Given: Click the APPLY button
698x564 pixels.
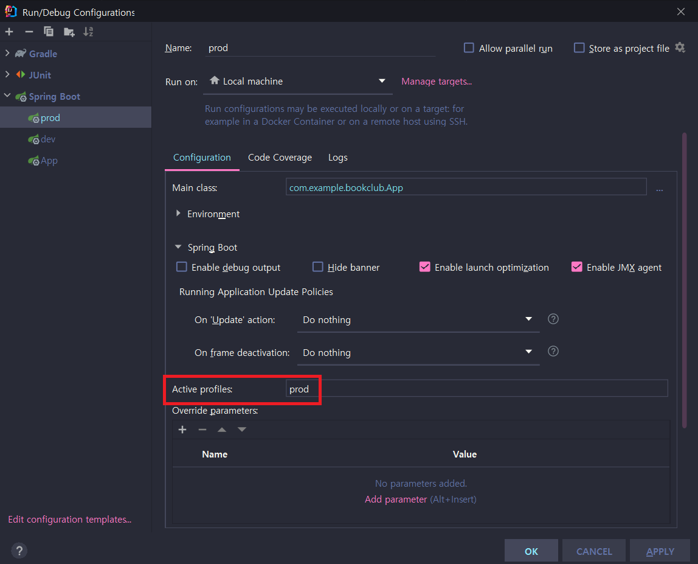Looking at the screenshot, I should [660, 551].
